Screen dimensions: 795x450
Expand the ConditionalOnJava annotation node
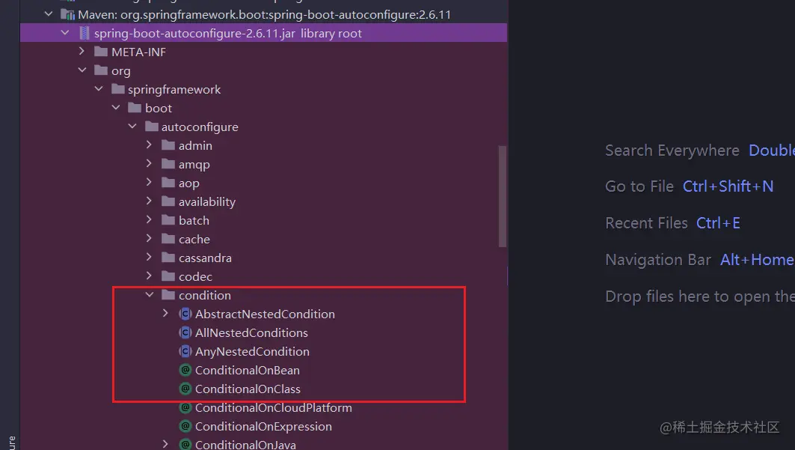pos(165,445)
